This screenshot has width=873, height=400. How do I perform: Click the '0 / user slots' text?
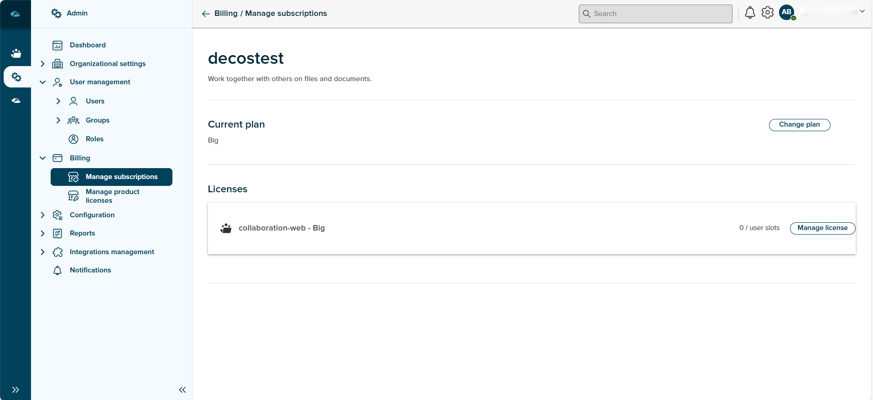(759, 228)
